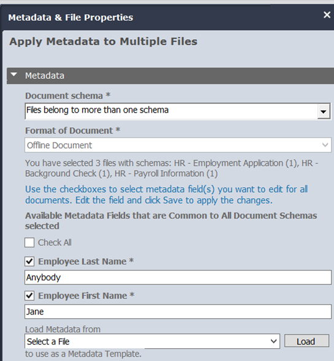334x361 pixels.
Task: Click the Employee First Name label
Action: click(x=83, y=296)
